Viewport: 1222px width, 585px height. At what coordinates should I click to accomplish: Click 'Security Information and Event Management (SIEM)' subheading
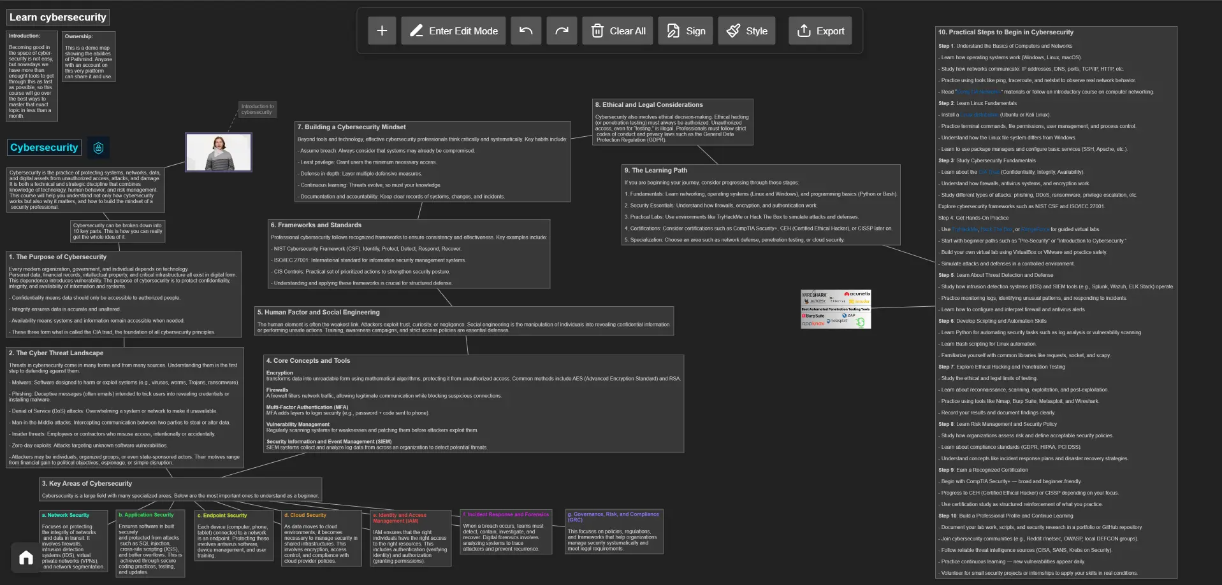(329, 442)
